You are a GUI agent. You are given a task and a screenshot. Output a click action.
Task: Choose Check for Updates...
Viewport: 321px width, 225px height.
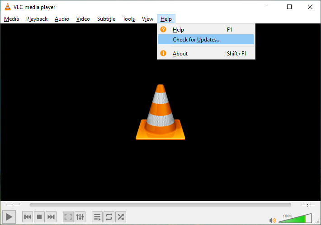[206, 39]
